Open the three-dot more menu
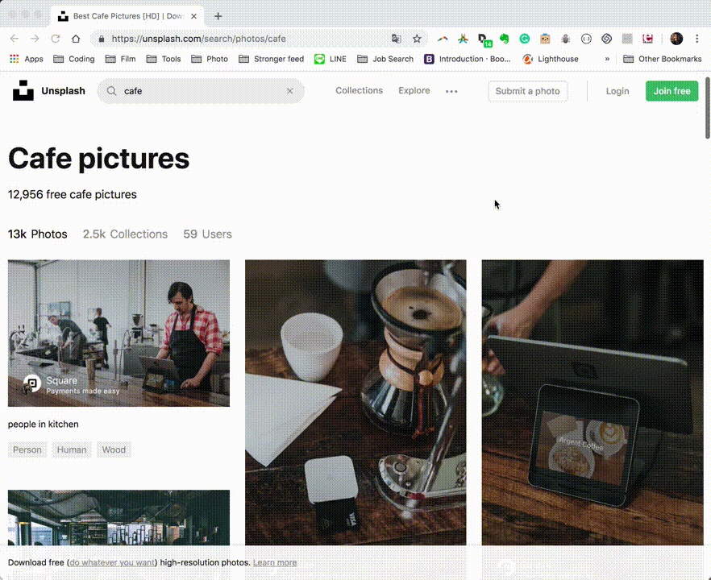Screen dimensions: 711x580 pos(451,91)
